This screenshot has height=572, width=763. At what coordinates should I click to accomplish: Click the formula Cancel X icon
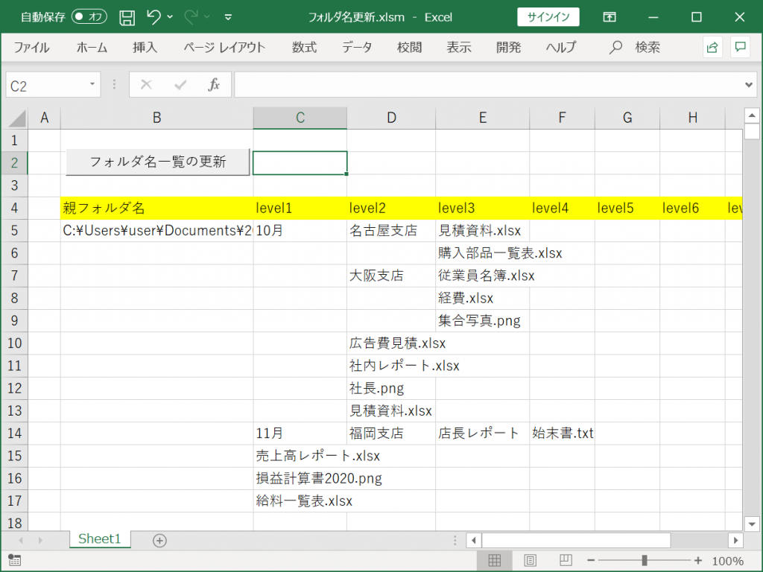click(x=146, y=85)
